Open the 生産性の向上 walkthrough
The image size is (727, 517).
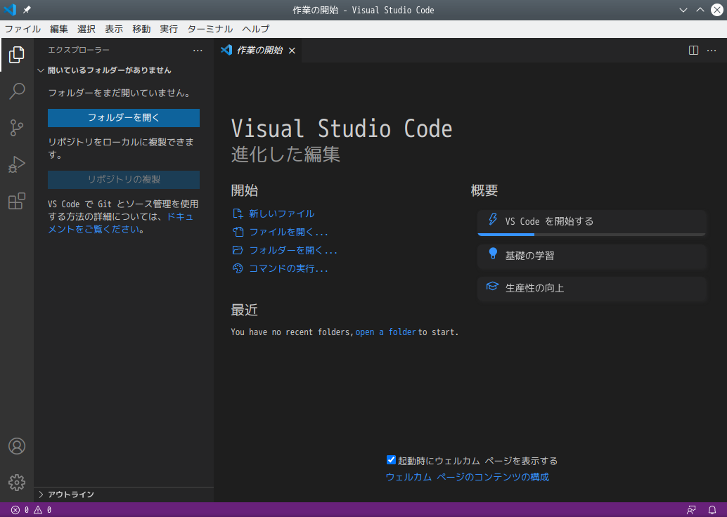pyautogui.click(x=591, y=289)
